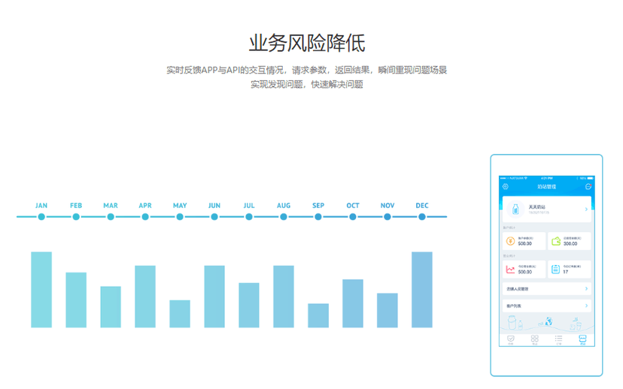Click the May bar in chart
This screenshot has height=389, width=623.
180,314
